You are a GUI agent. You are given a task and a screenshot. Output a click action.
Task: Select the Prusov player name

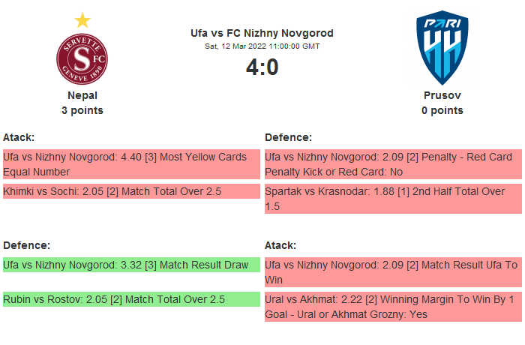[442, 95]
